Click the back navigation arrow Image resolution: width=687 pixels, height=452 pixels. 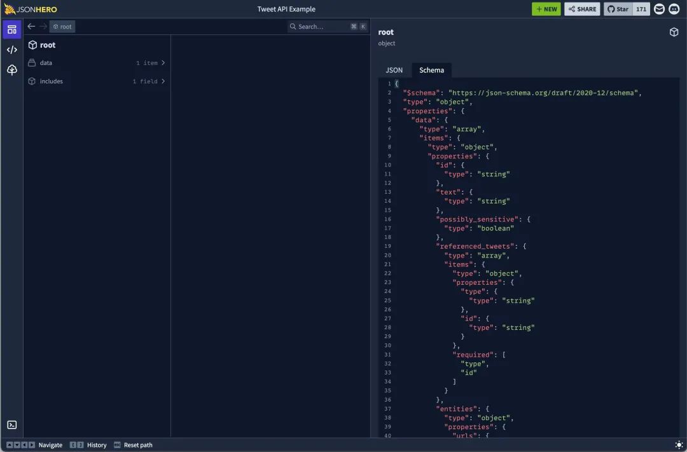coord(30,26)
